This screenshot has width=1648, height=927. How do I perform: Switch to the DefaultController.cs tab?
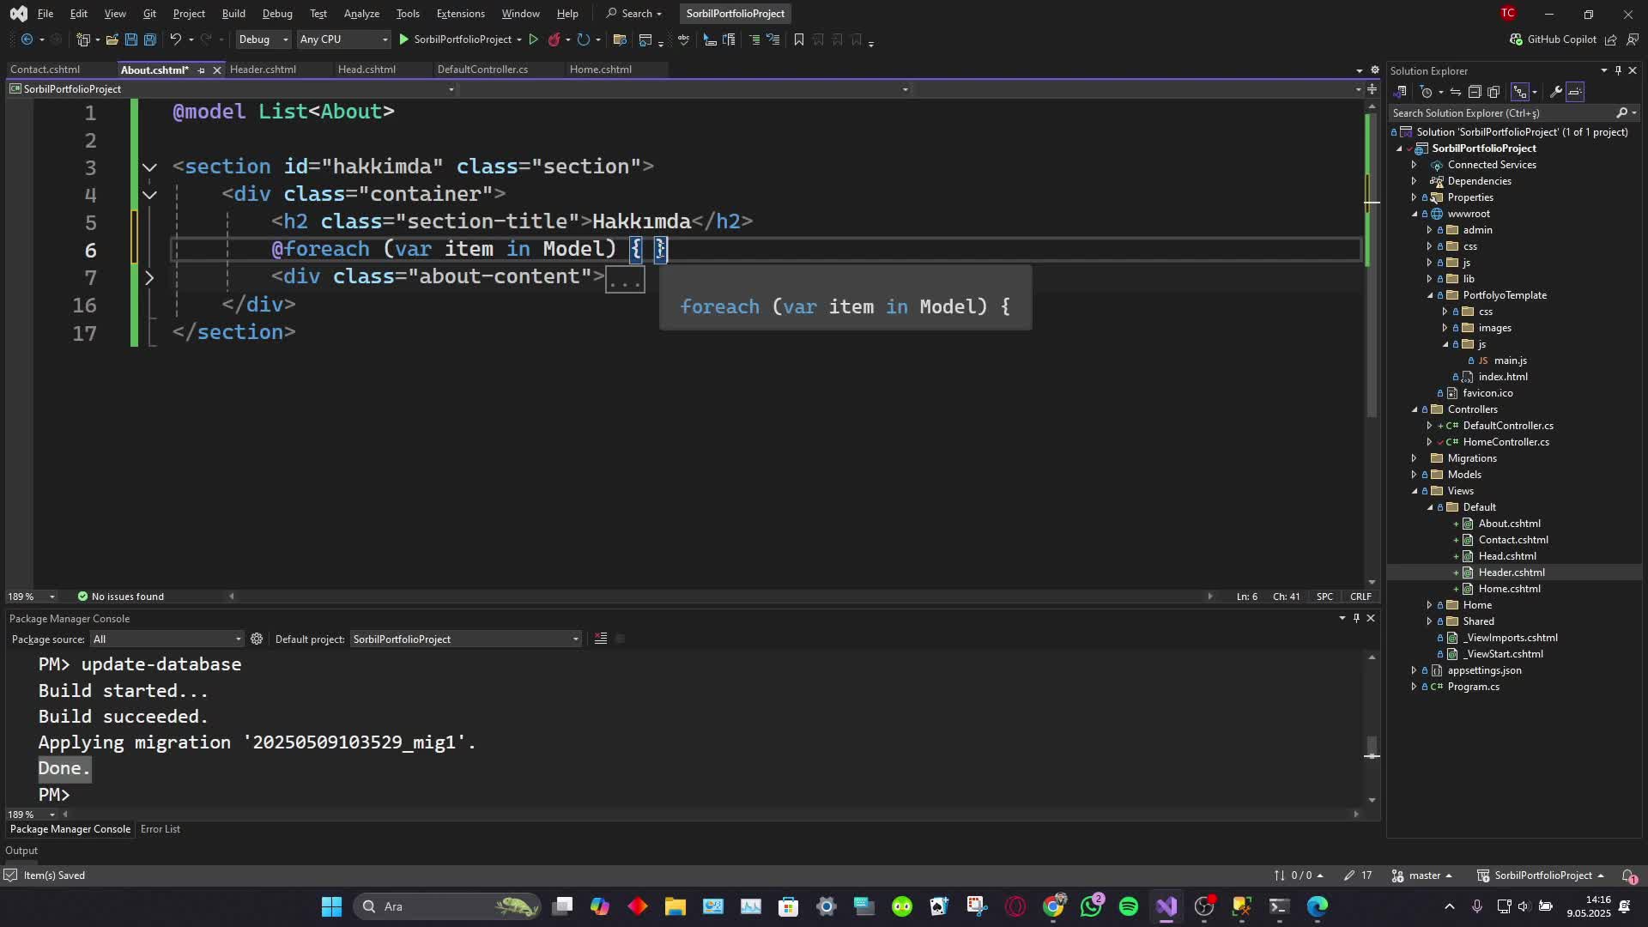coord(482,70)
